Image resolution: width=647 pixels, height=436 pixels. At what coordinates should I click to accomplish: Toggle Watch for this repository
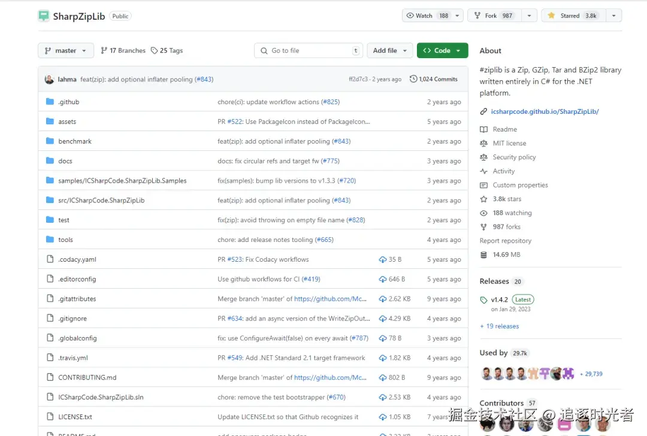[427, 16]
